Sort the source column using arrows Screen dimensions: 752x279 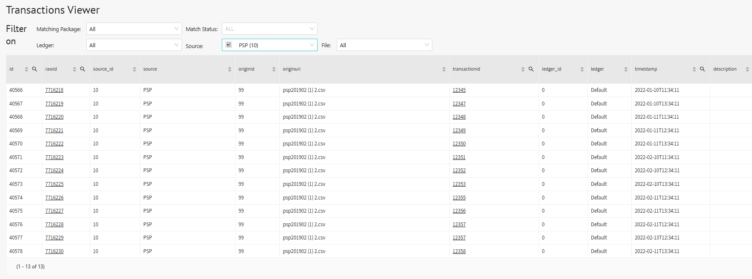[230, 69]
